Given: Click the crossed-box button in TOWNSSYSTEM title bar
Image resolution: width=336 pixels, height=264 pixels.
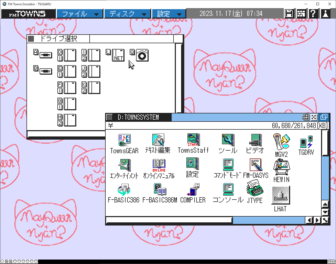Looking at the screenshot, I should [x=314, y=117].
